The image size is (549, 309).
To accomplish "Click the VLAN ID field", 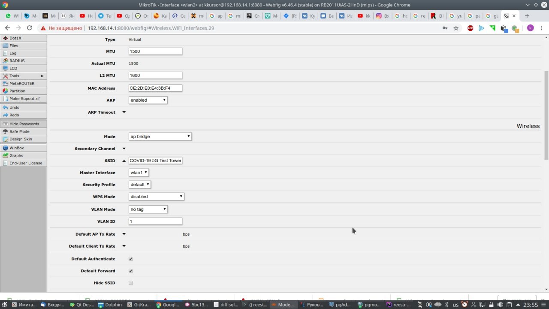I will (x=155, y=221).
